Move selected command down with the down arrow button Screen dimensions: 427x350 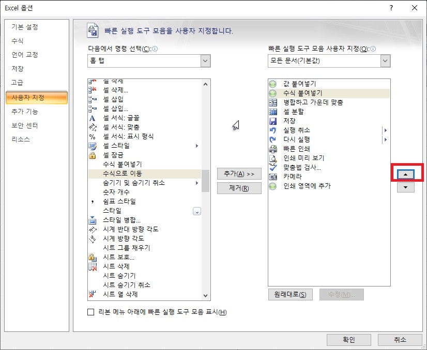(x=405, y=187)
